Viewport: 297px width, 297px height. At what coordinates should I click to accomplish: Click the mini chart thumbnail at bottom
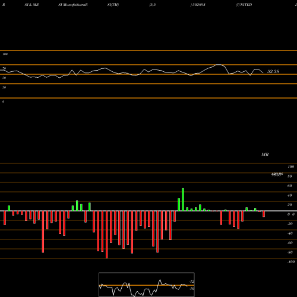tap(147, 285)
